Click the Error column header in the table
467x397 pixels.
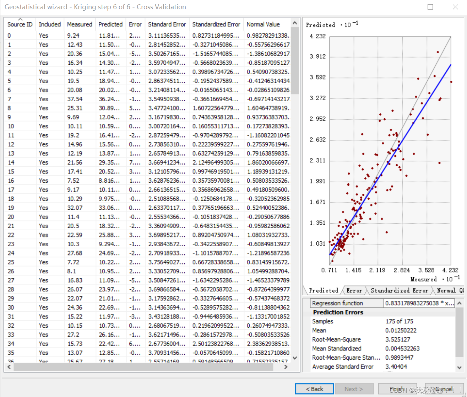135,24
